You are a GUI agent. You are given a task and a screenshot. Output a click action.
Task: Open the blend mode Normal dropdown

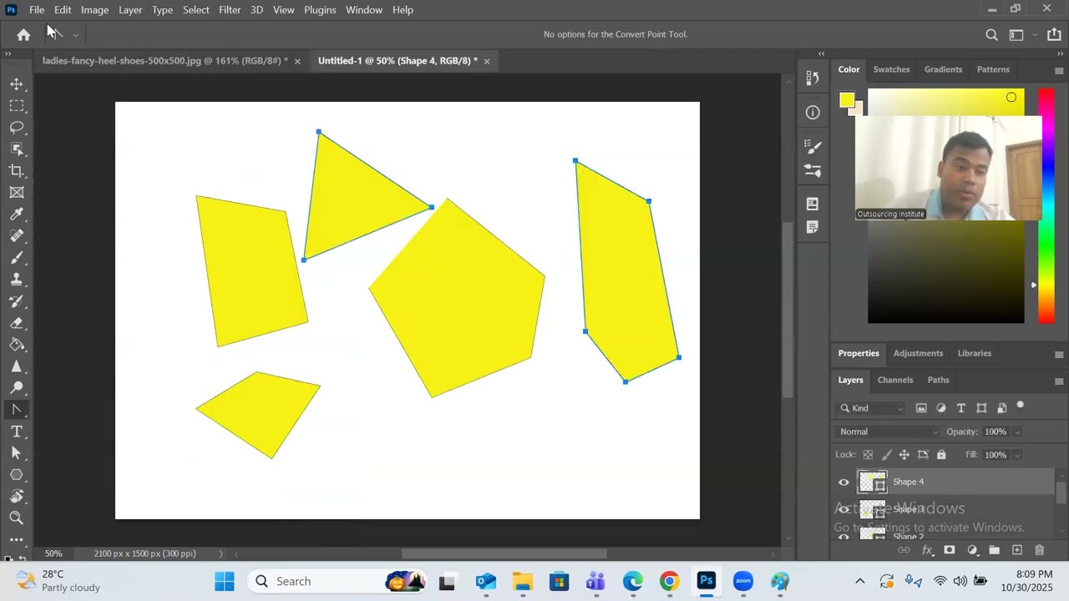[888, 432]
